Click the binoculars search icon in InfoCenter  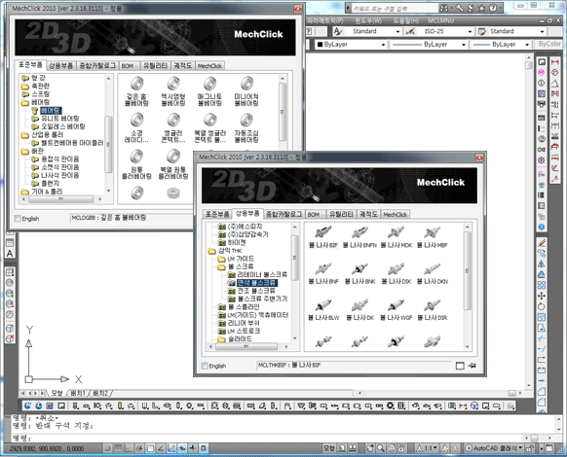click(x=444, y=8)
